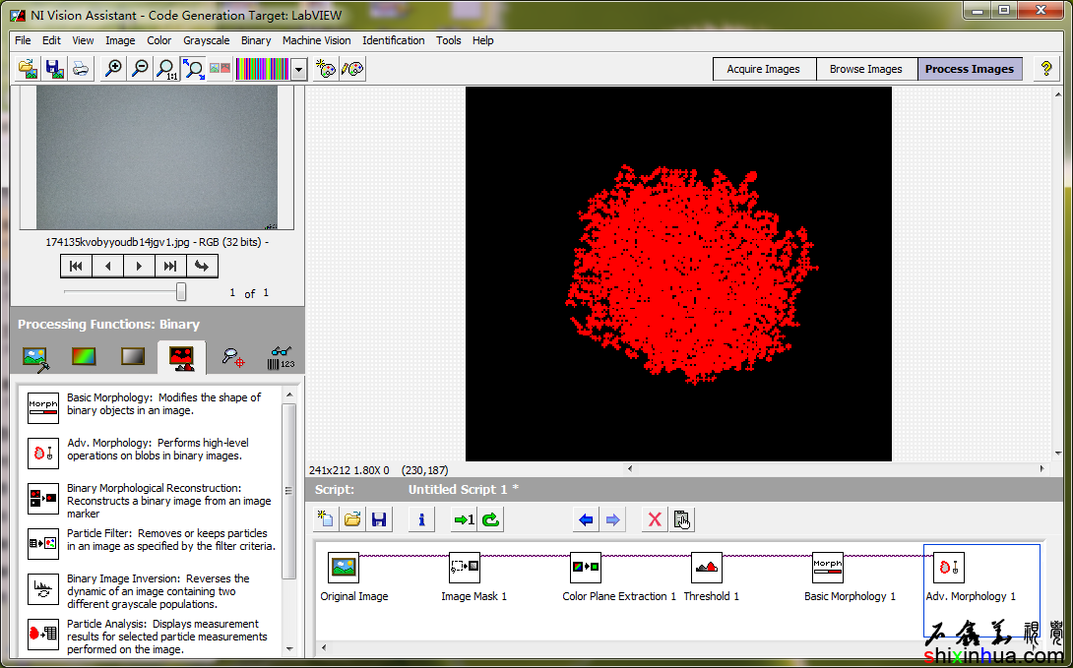
Task: Click the Zoom to Fit icon
Action: pos(194,69)
